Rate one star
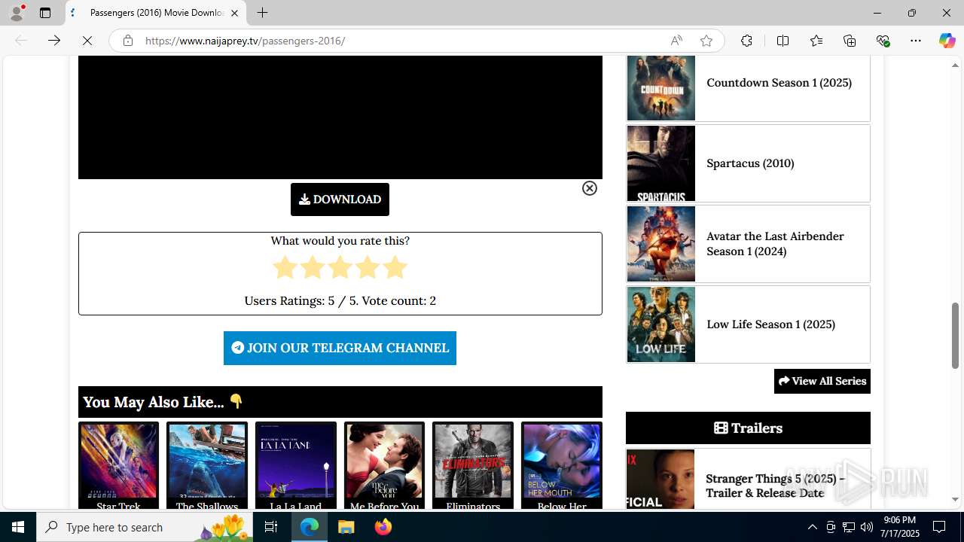 pyautogui.click(x=285, y=267)
